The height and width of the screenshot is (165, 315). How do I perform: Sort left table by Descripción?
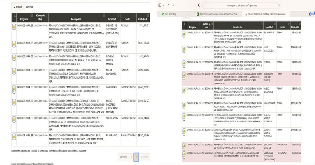[77, 17]
